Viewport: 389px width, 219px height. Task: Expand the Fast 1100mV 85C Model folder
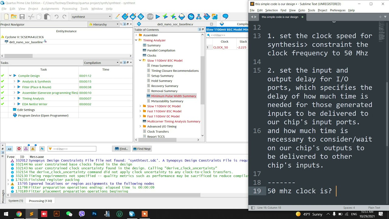pyautogui.click(x=140, y=111)
